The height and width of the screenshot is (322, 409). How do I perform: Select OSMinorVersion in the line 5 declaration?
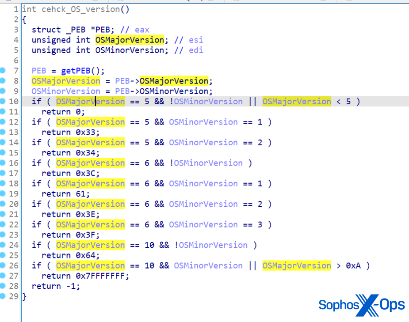pos(130,50)
